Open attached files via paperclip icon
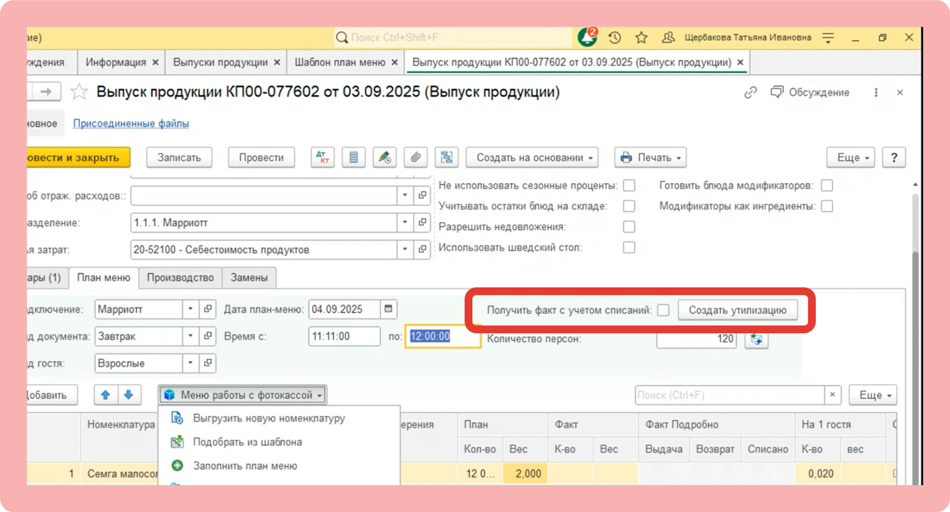Viewport: 950px width, 512px height. [x=415, y=157]
